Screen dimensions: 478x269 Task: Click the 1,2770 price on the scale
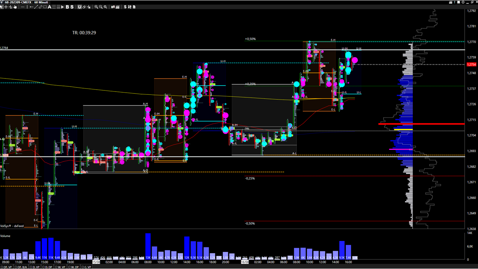pyautogui.click(x=471, y=42)
